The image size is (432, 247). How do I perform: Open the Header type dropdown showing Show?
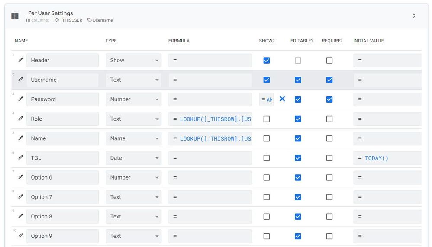tap(134, 60)
